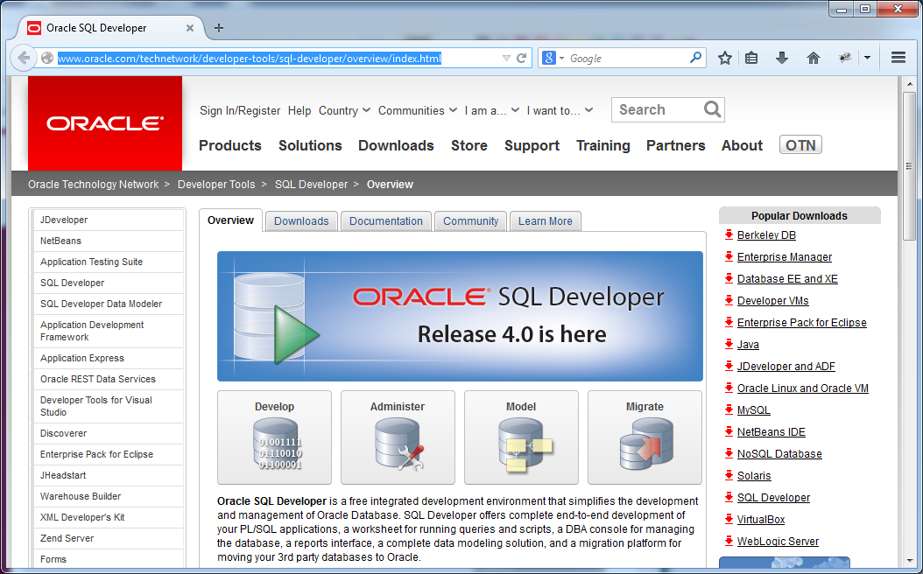Viewport: 923px width, 574px height.
Task: Click the red Oracle logo
Action: point(105,123)
